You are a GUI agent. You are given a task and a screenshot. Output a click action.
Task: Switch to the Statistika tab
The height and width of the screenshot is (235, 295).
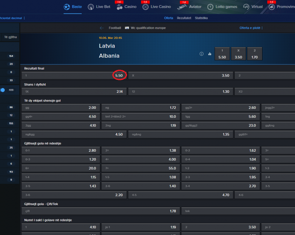201,18
